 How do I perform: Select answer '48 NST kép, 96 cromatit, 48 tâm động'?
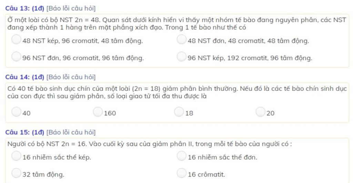[x=16, y=39]
